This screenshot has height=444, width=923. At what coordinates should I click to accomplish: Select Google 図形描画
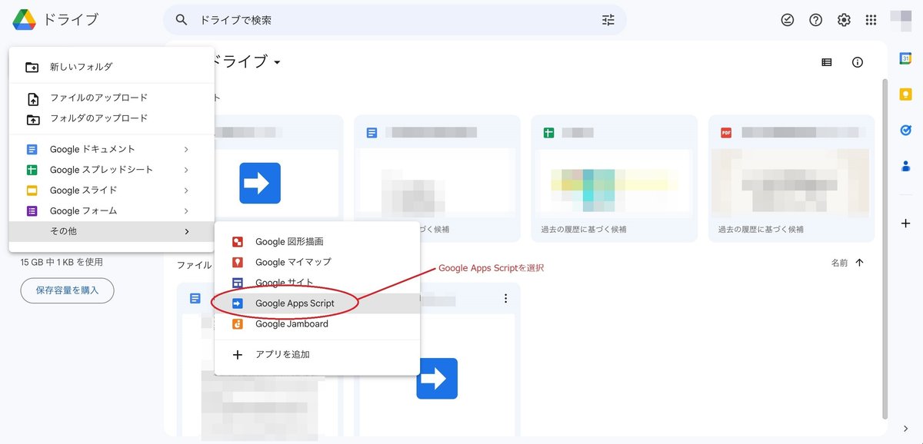click(x=317, y=241)
